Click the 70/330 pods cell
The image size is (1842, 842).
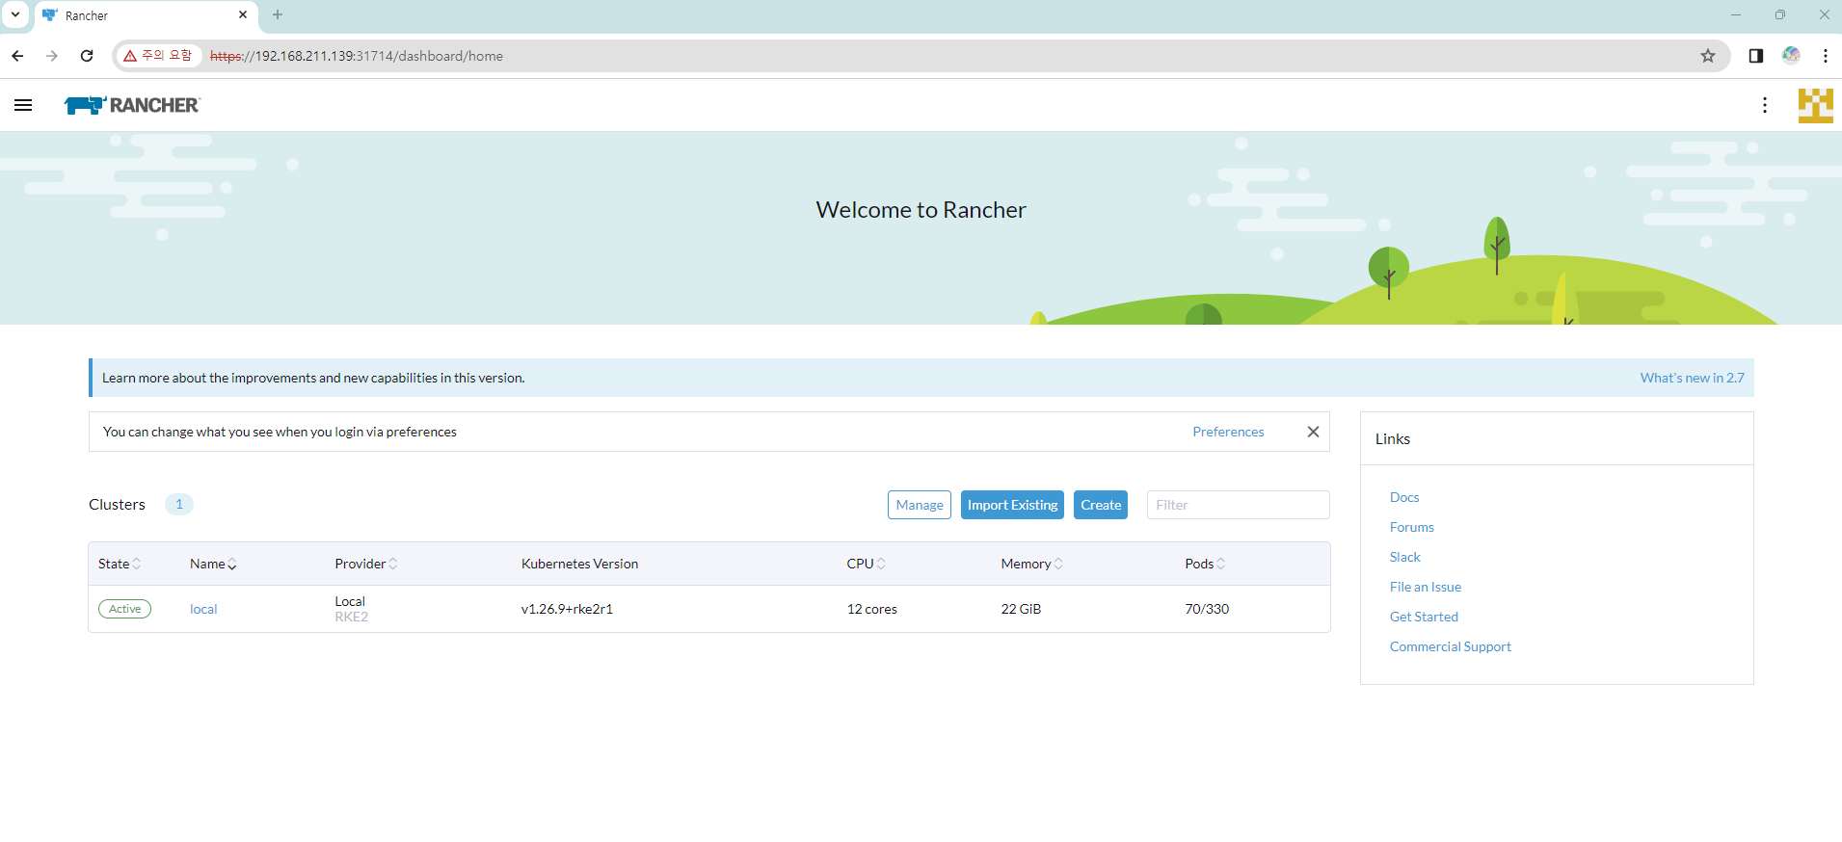coord(1207,609)
